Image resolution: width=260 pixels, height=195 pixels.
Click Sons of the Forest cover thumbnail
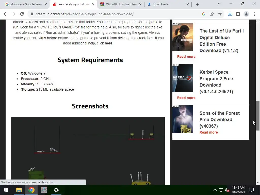pos(183,119)
